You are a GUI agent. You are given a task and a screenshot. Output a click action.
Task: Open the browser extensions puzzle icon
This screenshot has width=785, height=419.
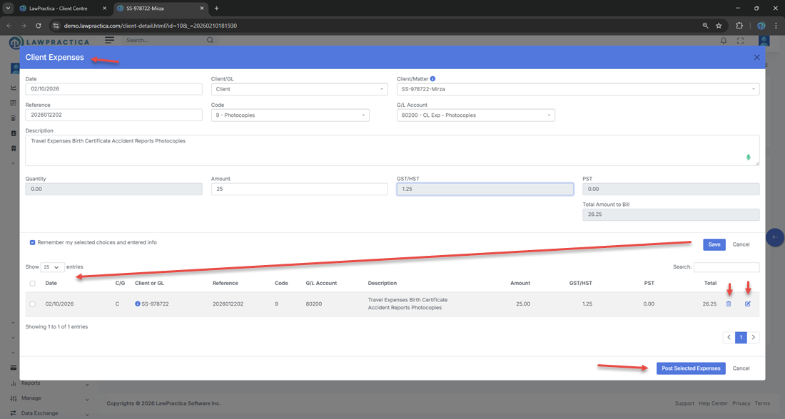[739, 26]
